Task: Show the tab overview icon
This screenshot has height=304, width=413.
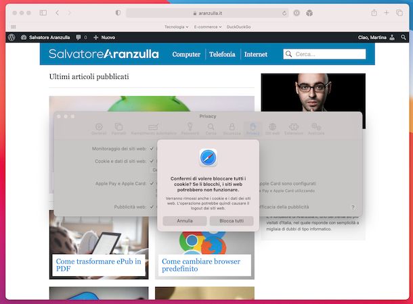Action: [399, 13]
